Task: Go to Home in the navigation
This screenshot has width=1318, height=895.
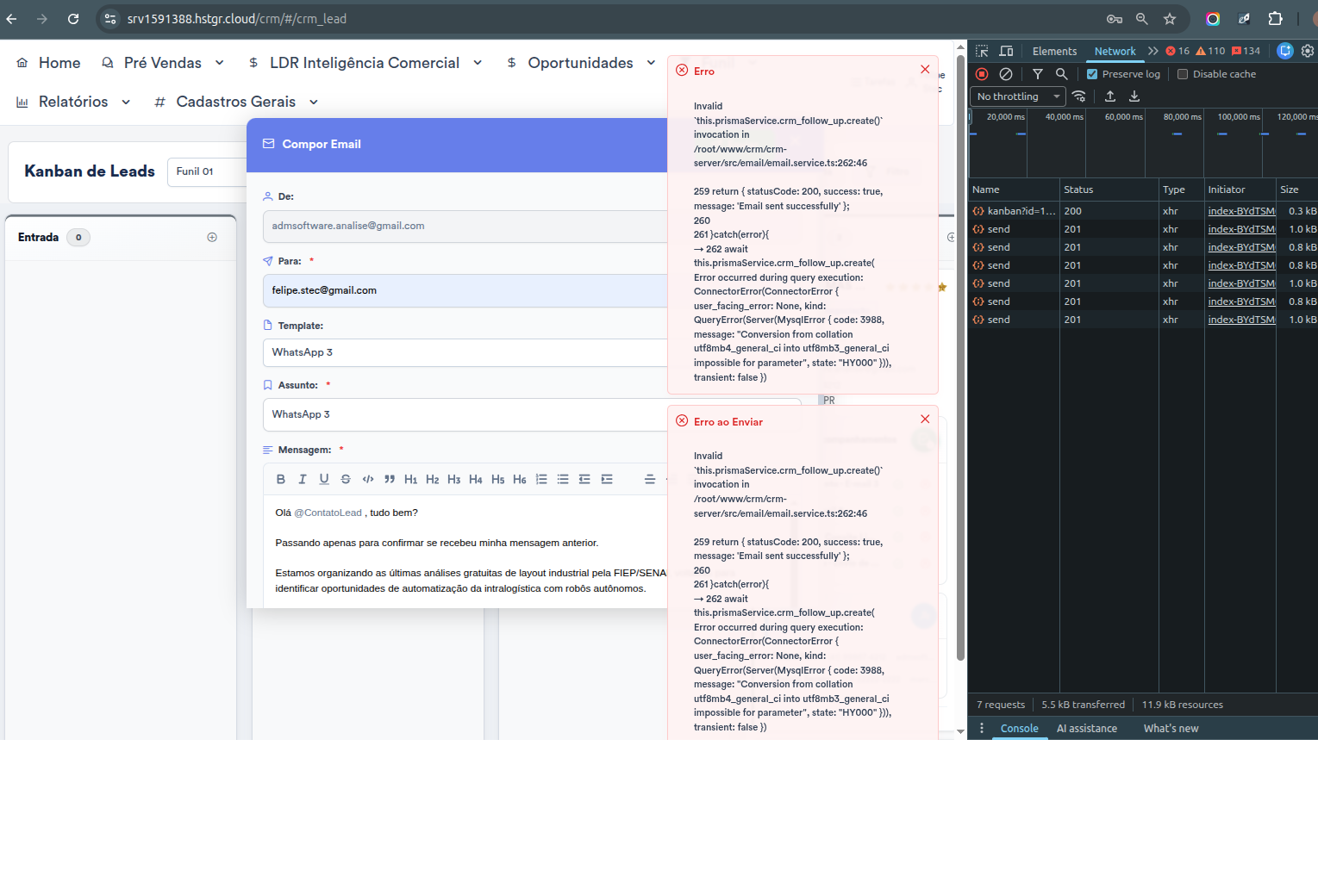Action: point(48,63)
